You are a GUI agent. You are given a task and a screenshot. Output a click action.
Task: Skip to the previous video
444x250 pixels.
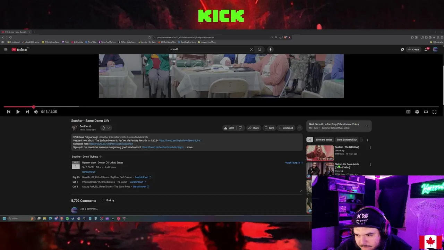[x=9, y=112]
